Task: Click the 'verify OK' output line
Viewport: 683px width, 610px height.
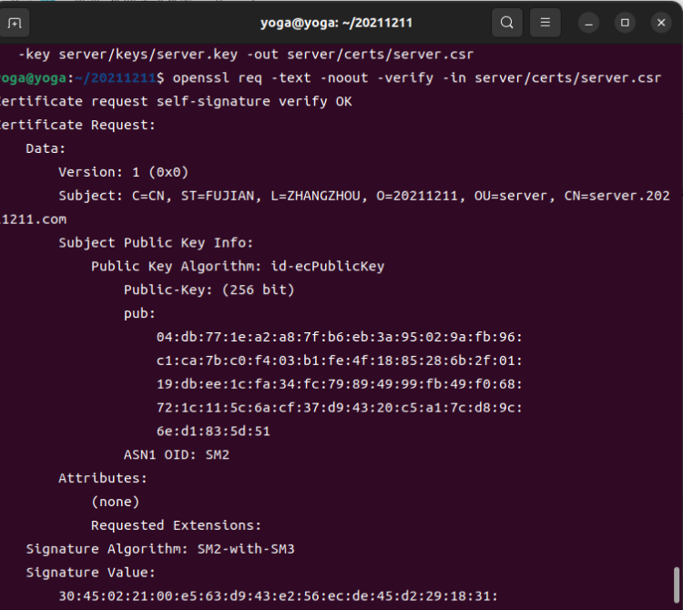Action: [x=176, y=101]
